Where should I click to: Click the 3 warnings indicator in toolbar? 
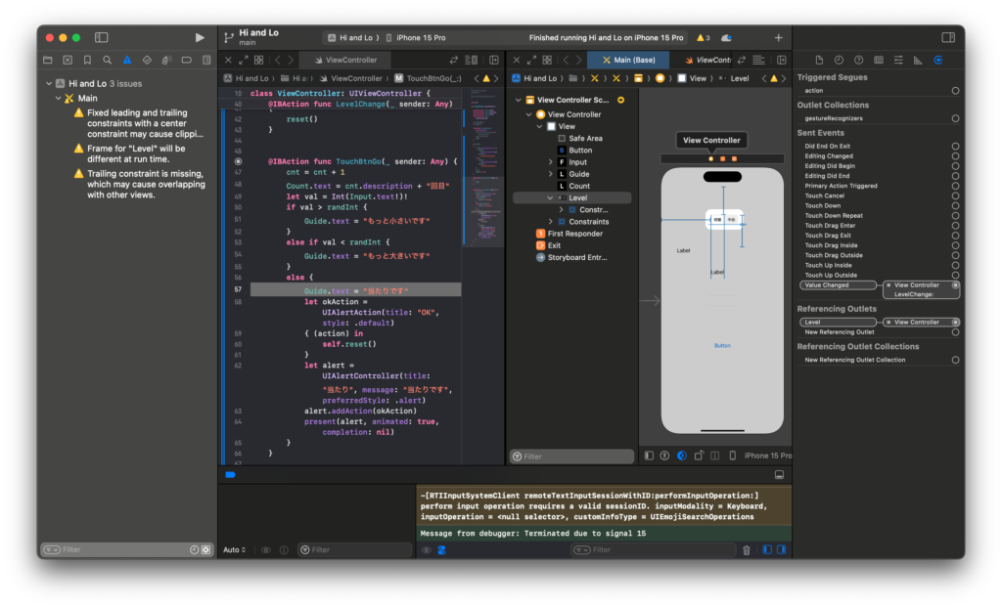pyautogui.click(x=704, y=37)
